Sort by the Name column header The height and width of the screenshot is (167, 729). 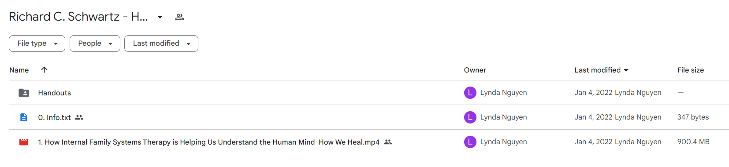pos(19,70)
